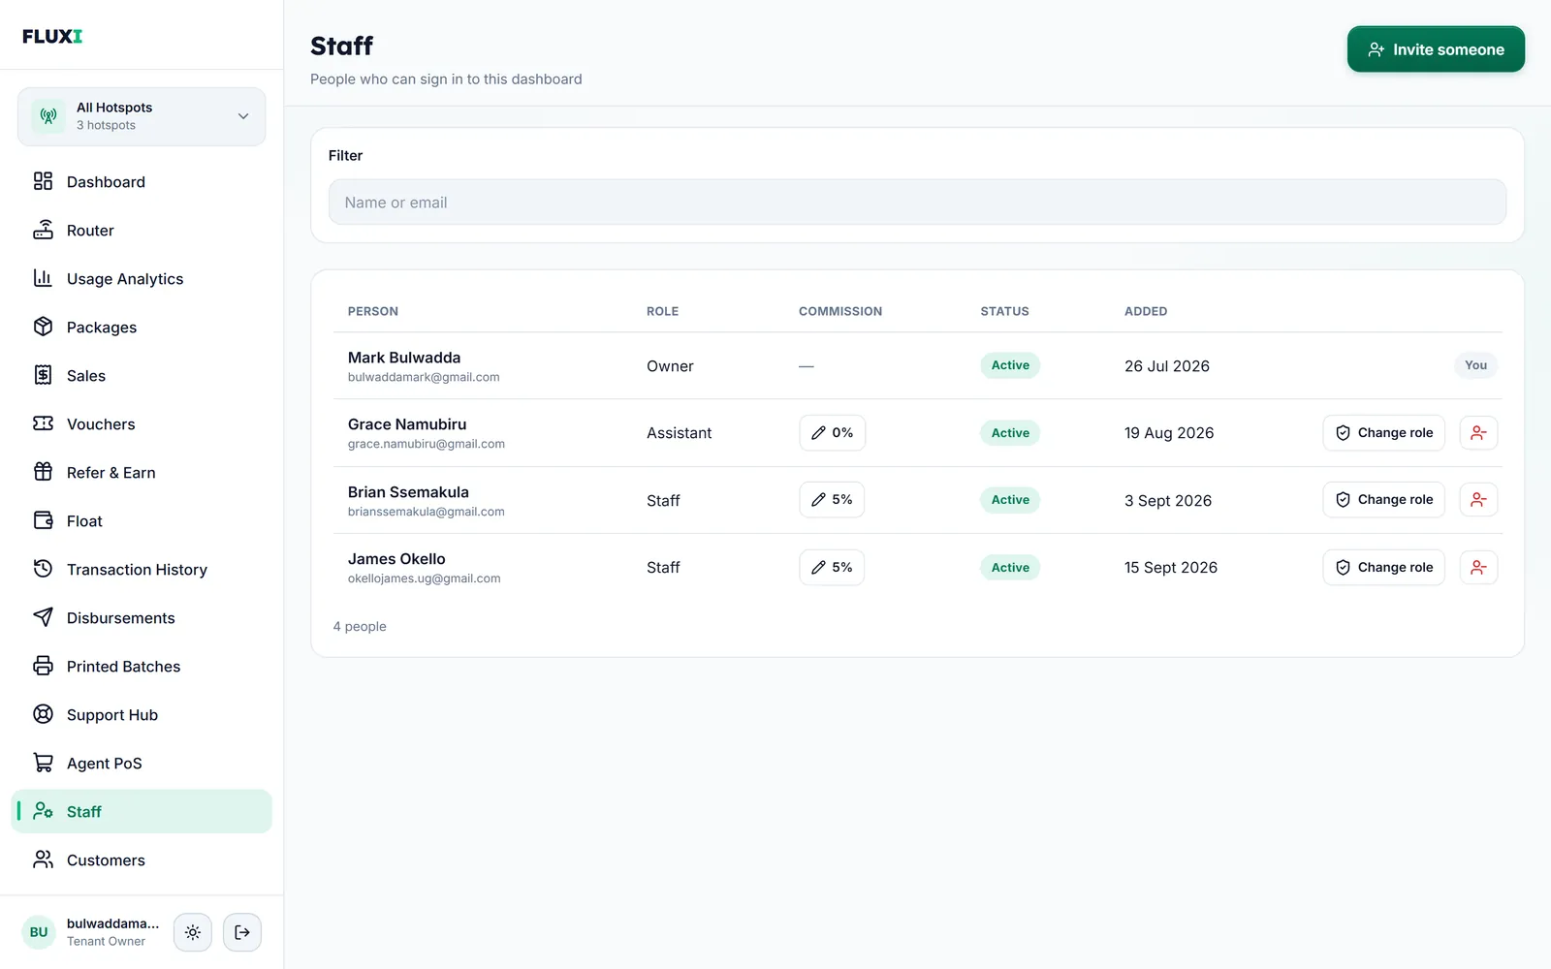Click the You badge on owner row
Viewport: 1551px width, 969px height.
[x=1475, y=365]
